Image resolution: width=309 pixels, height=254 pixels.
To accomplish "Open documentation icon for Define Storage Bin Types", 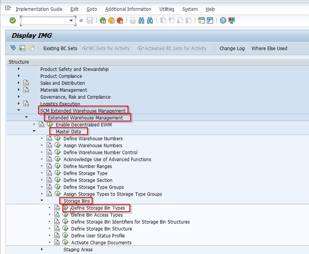I will (x=57, y=208).
